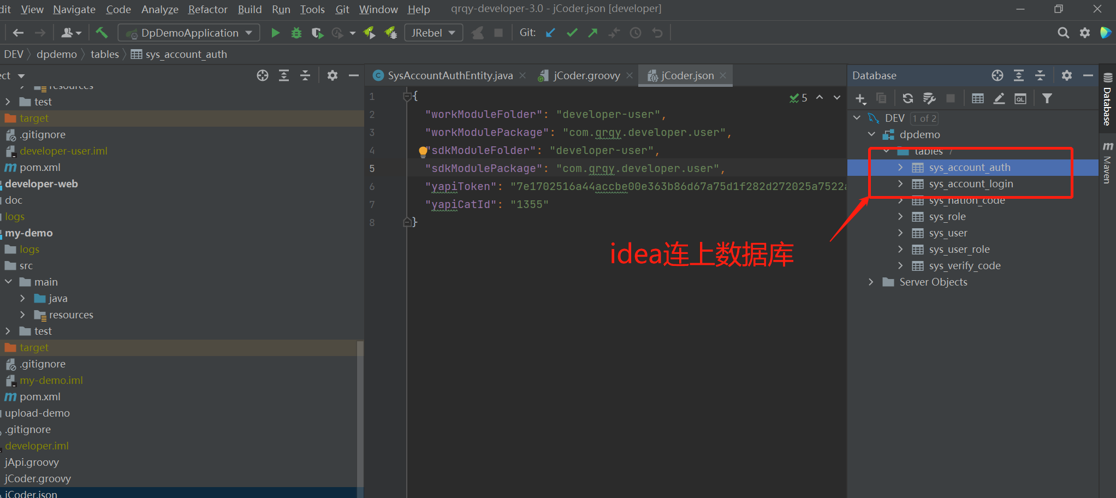The width and height of the screenshot is (1116, 498).
Task: Click the fold toggle on editor line 1
Action: tap(407, 97)
